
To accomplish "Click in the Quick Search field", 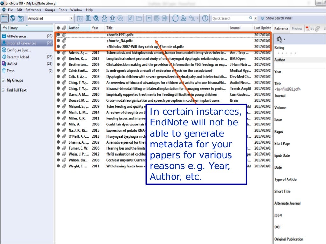I will pyautogui.click(x=229, y=18).
